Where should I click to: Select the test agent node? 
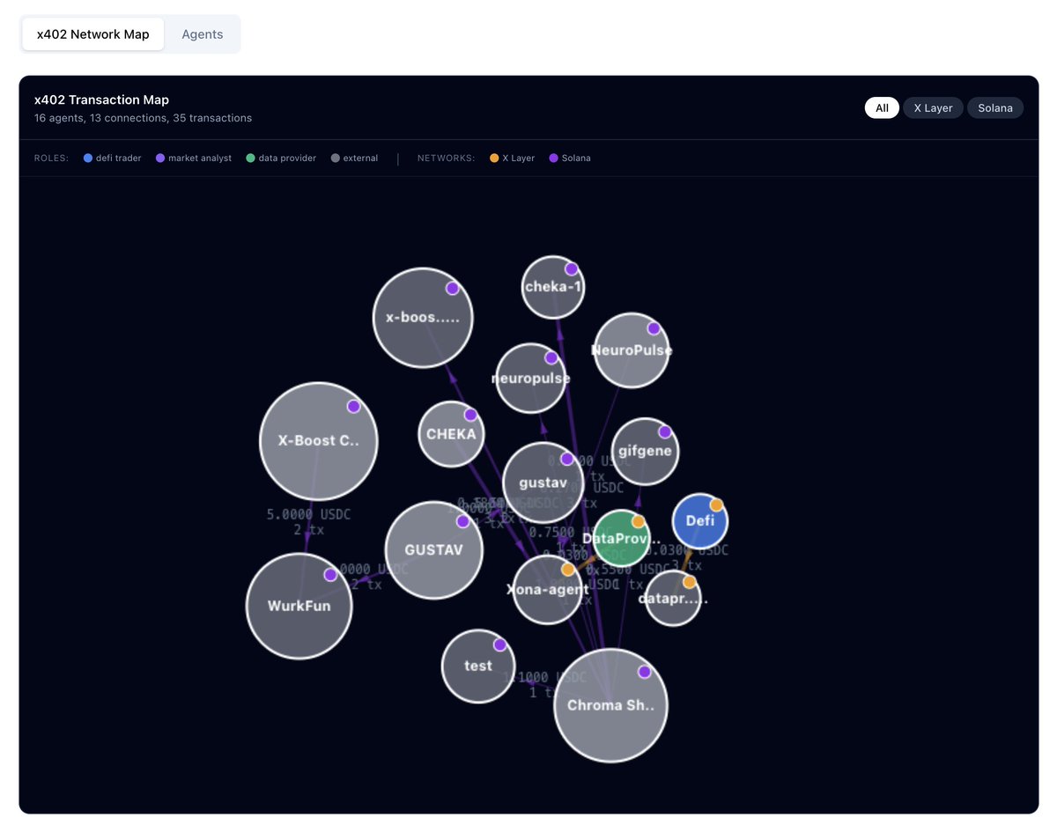[x=478, y=666]
